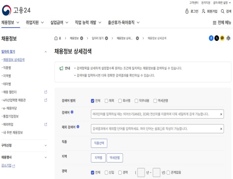Screen dimensions: 233x179
Task: Expand 취업지원 menu chevron
Action: coord(42,23)
